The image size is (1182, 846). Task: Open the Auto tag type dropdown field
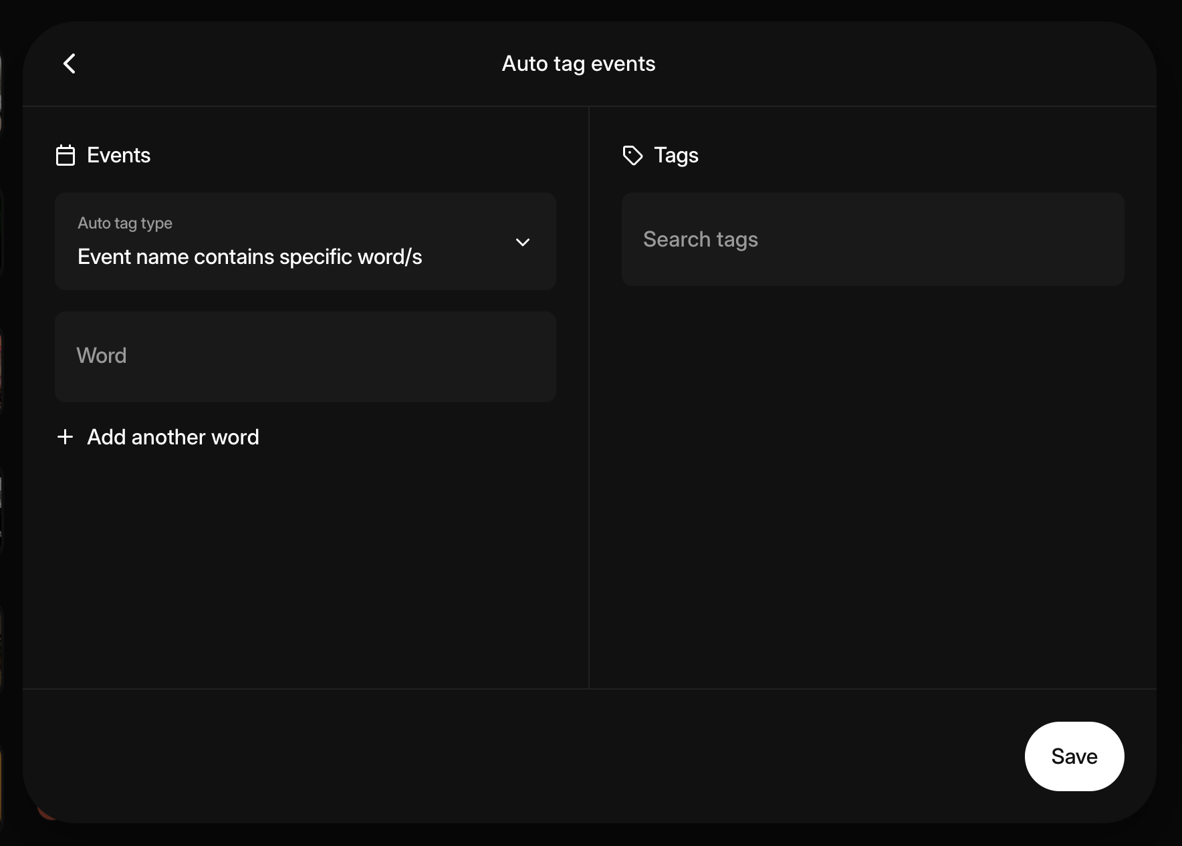(305, 241)
